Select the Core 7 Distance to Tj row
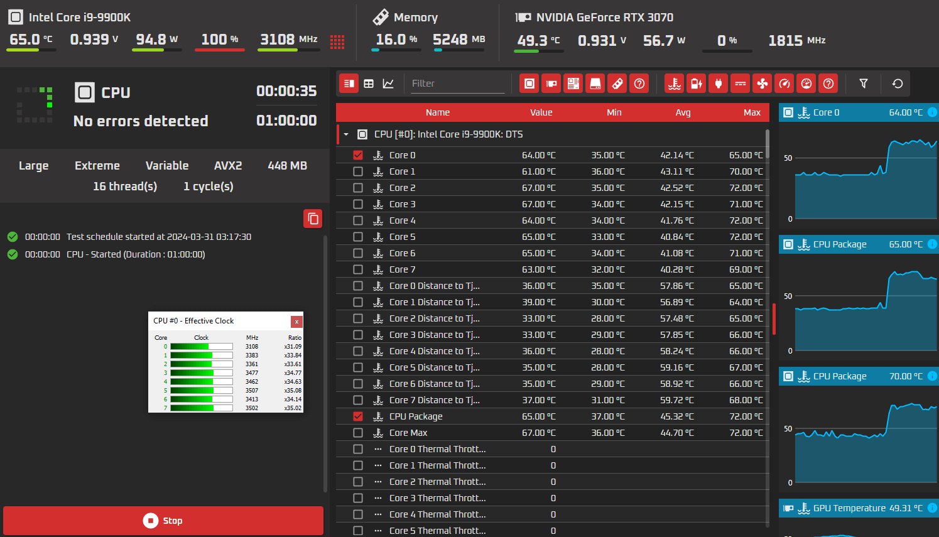 (x=553, y=400)
